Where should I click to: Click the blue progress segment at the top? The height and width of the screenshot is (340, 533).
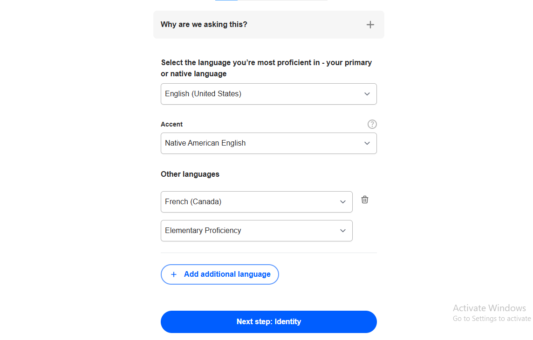coord(225,1)
